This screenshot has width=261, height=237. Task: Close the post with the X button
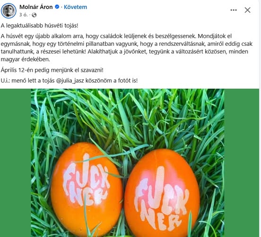(247, 10)
